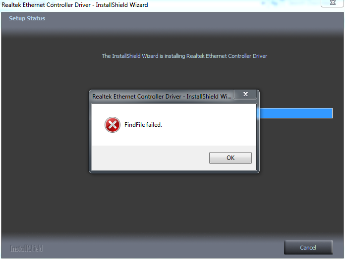345x259 pixels.
Task: Click the error dialog's title bar text
Action: coord(162,96)
